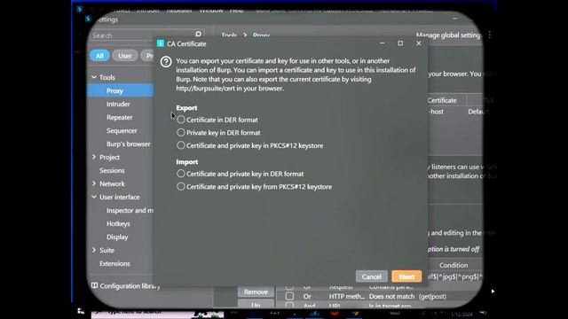Image resolution: width=568 pixels, height=319 pixels.
Task: Click the Next button in CA Certificate dialog
Action: point(406,276)
